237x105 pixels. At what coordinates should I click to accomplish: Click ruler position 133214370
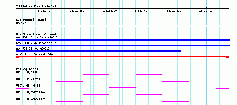(x=45, y=11)
